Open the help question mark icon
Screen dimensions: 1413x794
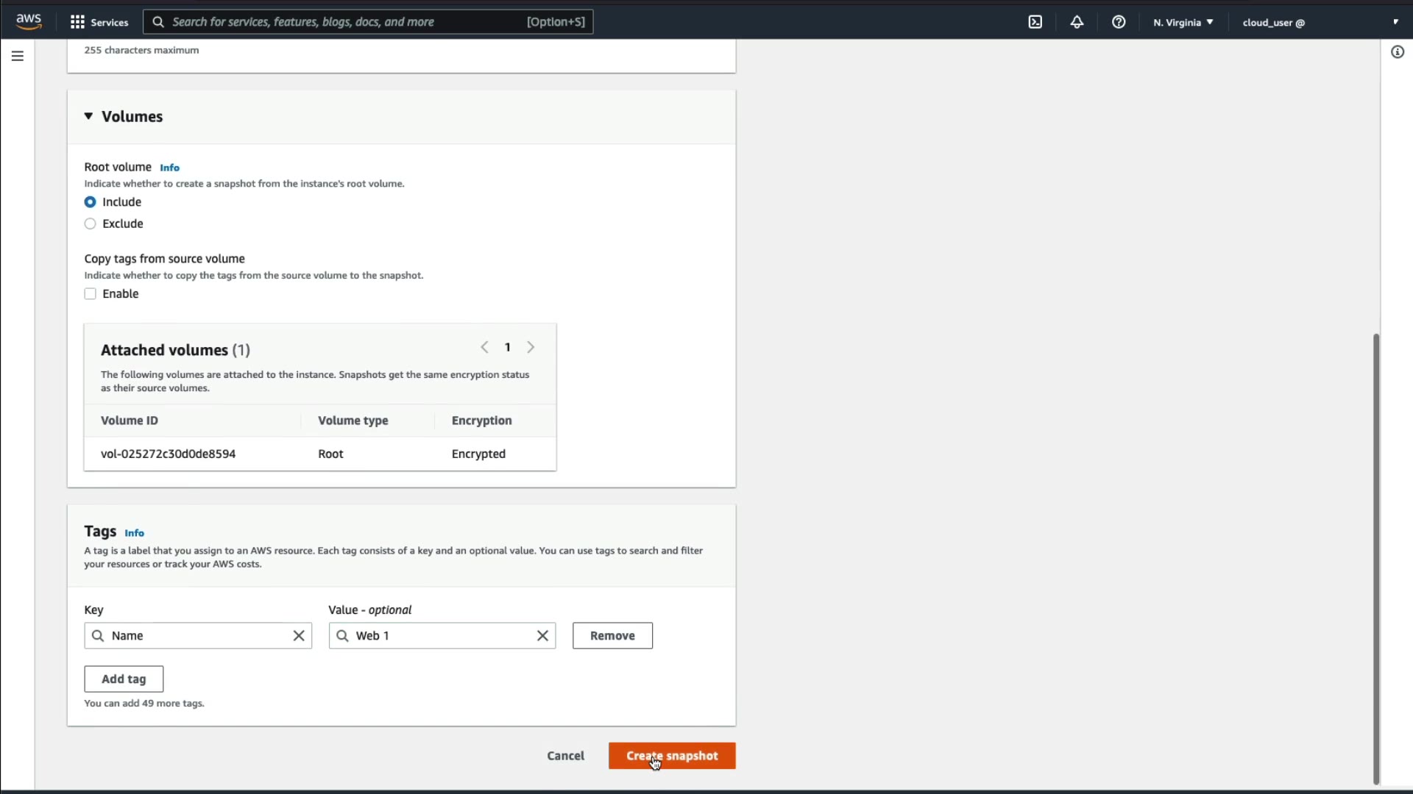coord(1119,22)
